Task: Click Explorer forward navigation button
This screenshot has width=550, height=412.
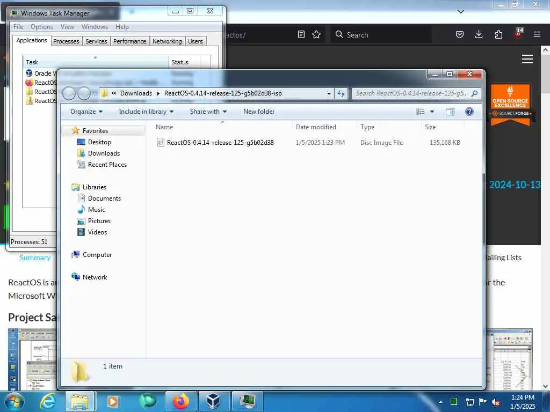Action: (x=84, y=93)
